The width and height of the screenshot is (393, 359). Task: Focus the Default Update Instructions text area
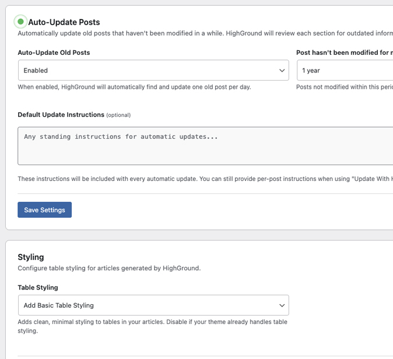(204, 146)
